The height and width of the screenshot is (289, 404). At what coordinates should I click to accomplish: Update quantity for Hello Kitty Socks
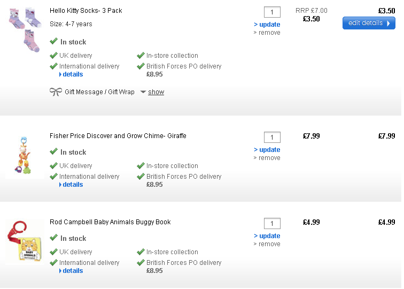[x=269, y=25]
